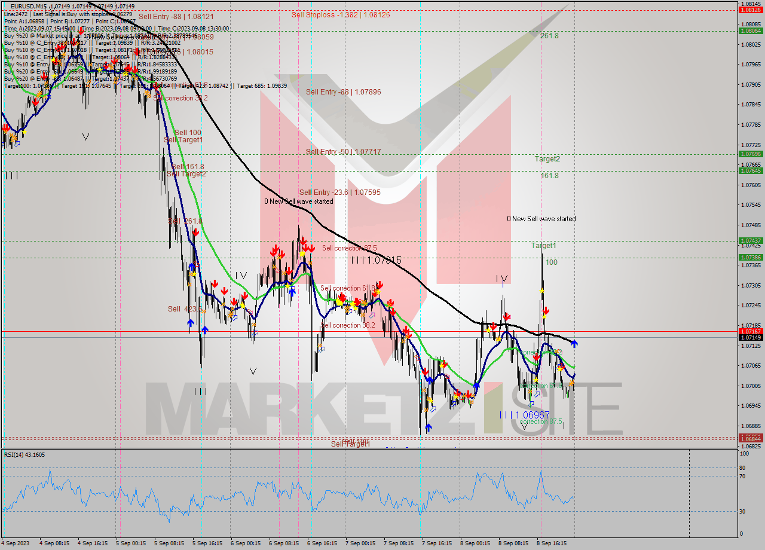Click the green 'Target1' label
Image resolution: width=765 pixels, height=550 pixels.
coord(544,246)
